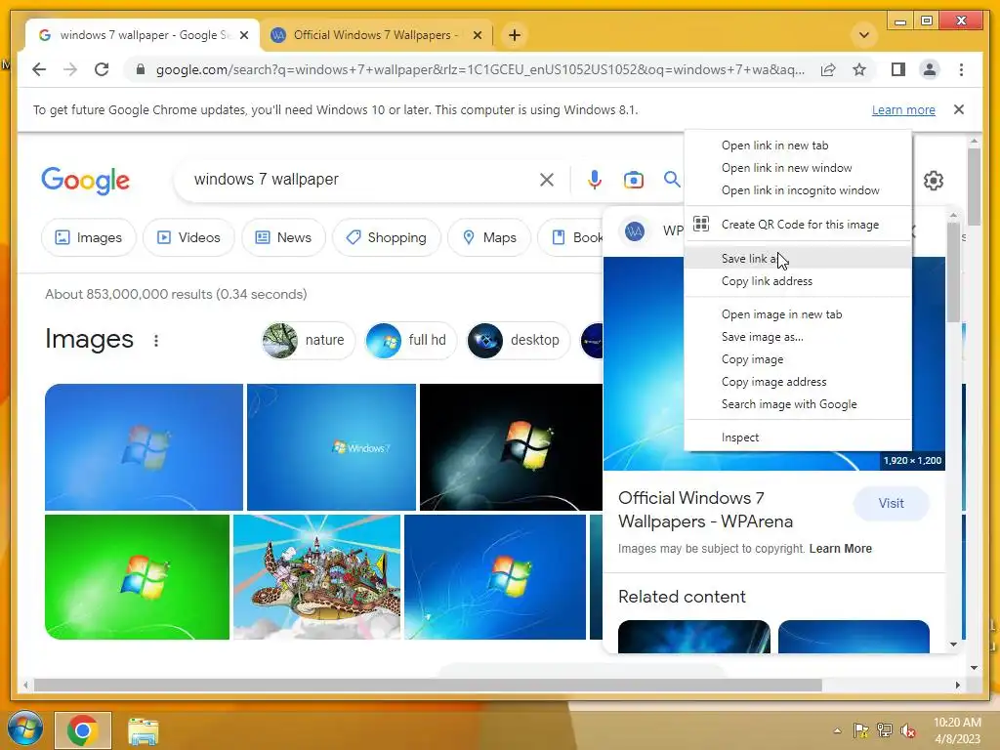Open Google quick settings gear
The image size is (1000, 750).
[933, 181]
